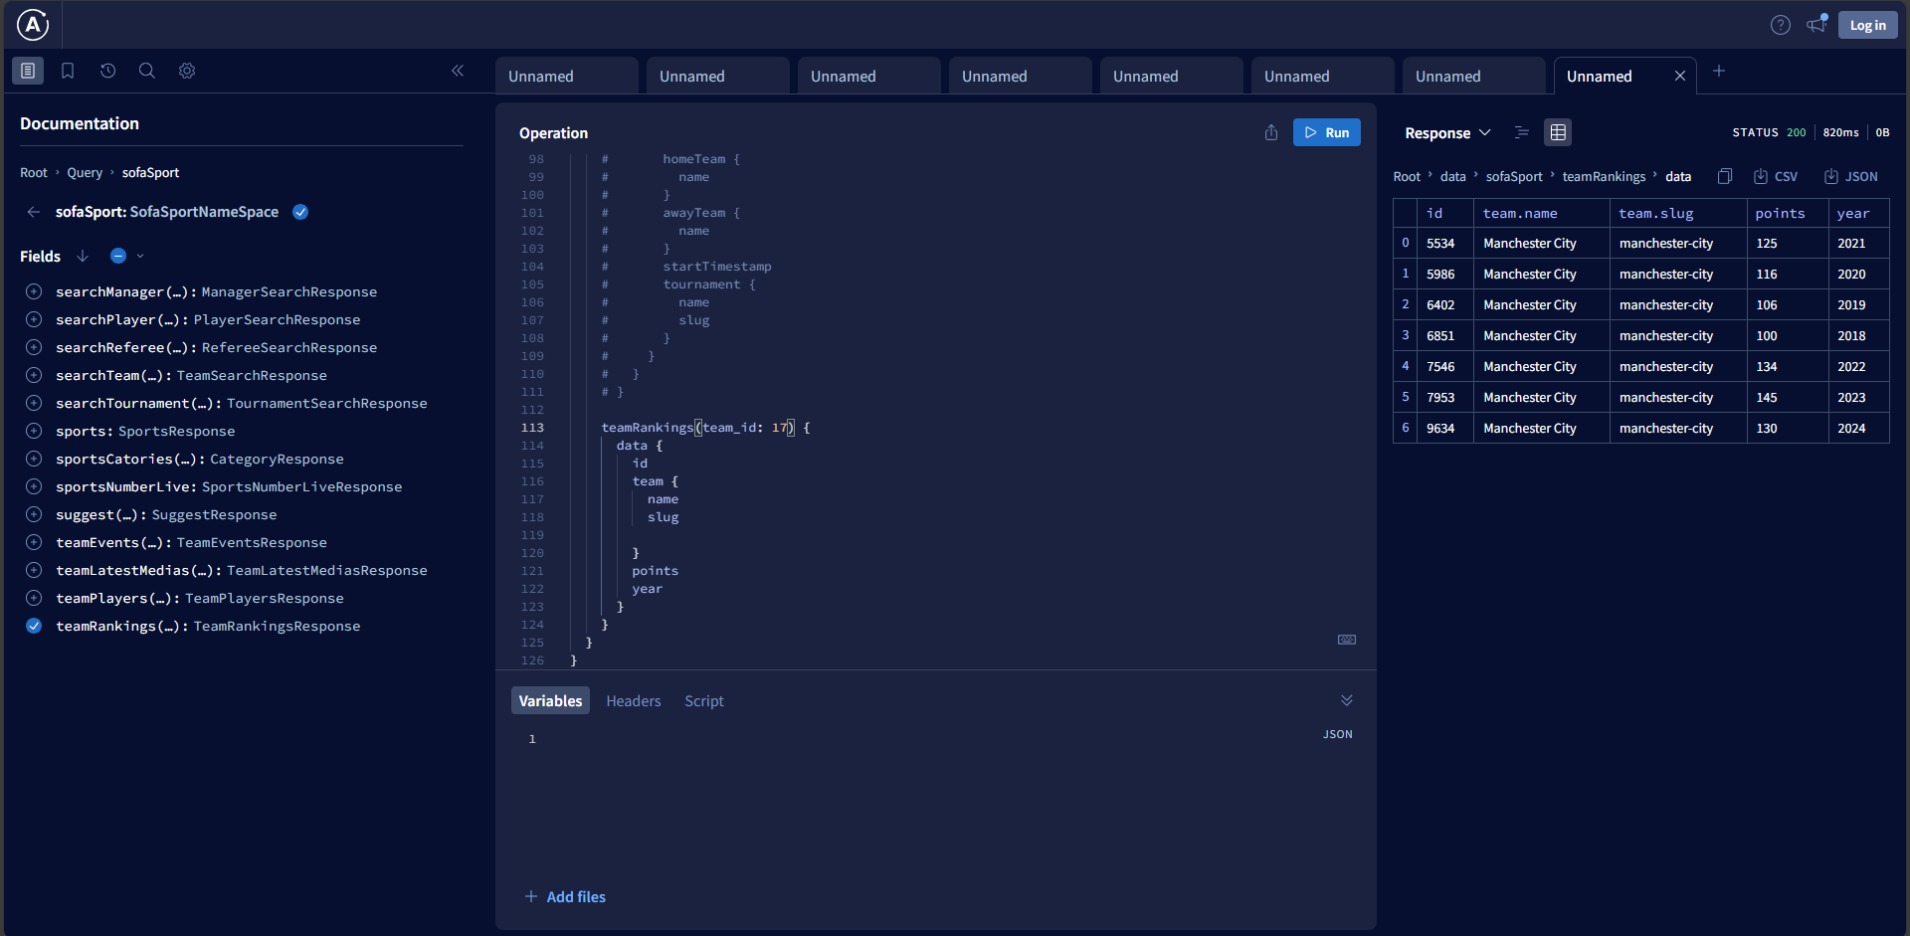
Task: Open the help question mark icon
Action: pos(1781,25)
